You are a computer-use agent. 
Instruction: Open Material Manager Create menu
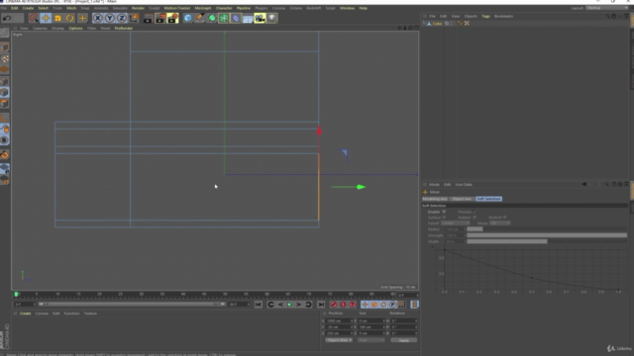tap(25, 313)
